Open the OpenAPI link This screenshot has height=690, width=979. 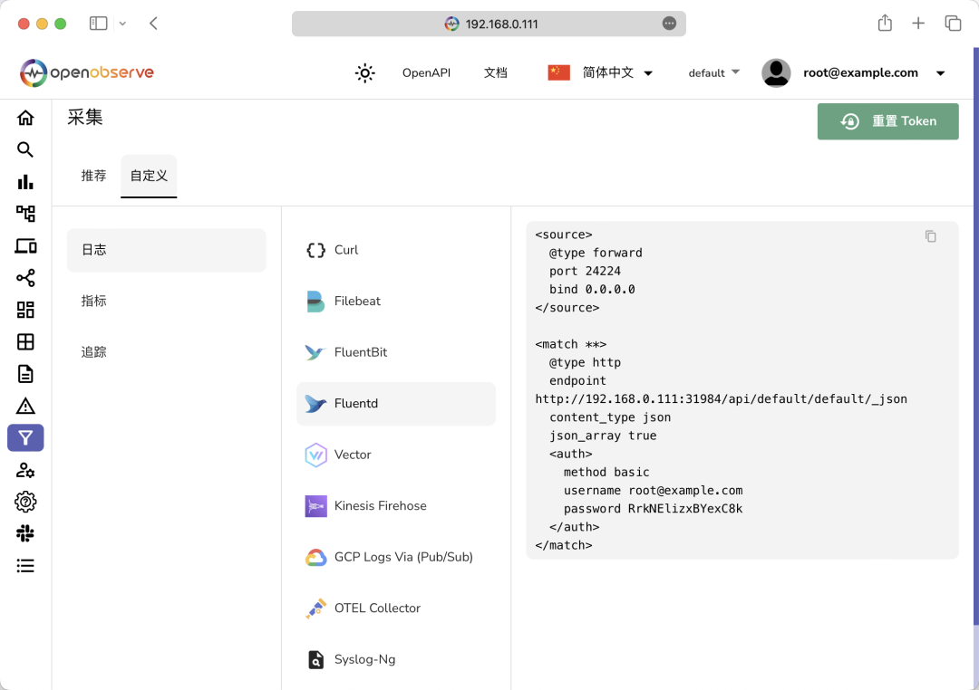(426, 72)
